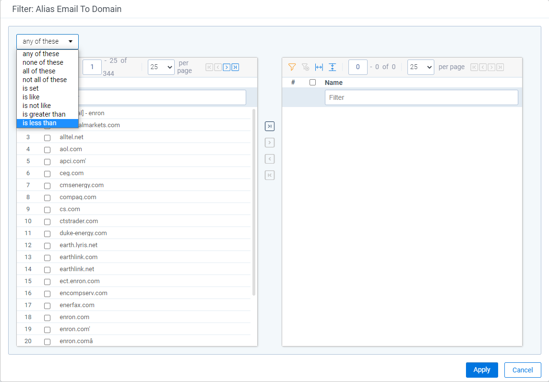
Task: Go to previous page in right list
Action: (x=483, y=67)
